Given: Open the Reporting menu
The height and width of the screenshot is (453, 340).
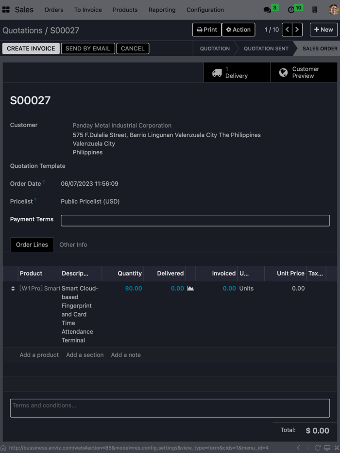Looking at the screenshot, I should [162, 10].
